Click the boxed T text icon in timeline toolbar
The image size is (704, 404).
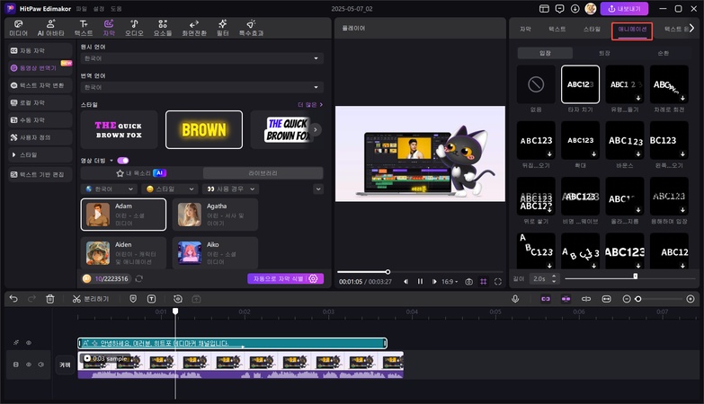pos(152,299)
